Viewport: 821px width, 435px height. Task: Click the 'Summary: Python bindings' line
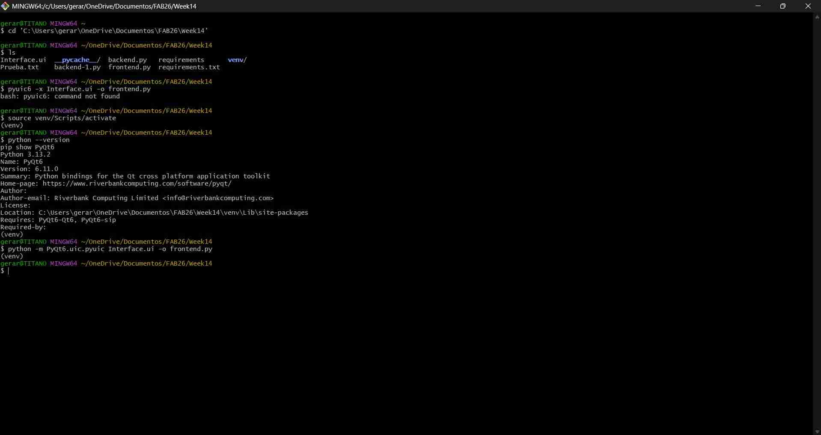click(x=135, y=176)
